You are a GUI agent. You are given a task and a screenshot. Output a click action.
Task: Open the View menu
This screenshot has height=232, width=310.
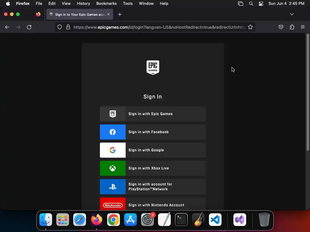[x=66, y=4]
